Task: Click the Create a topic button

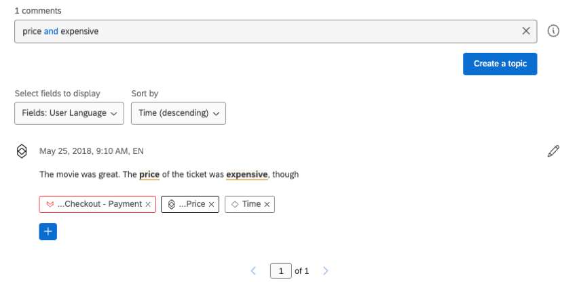Action: click(x=500, y=64)
